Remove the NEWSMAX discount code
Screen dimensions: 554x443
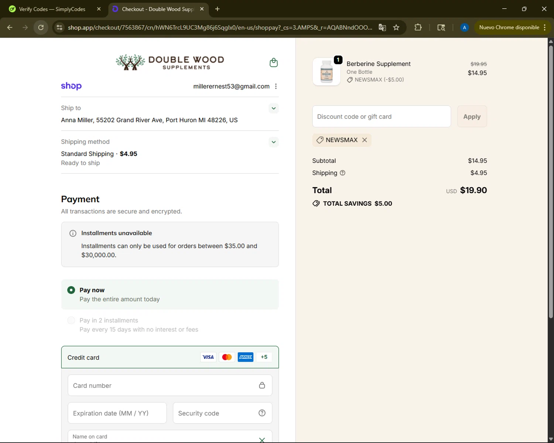[365, 140]
